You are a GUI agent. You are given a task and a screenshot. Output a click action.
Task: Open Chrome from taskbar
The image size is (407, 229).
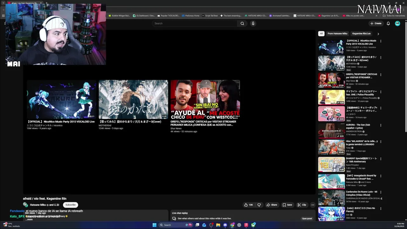pos(232,225)
